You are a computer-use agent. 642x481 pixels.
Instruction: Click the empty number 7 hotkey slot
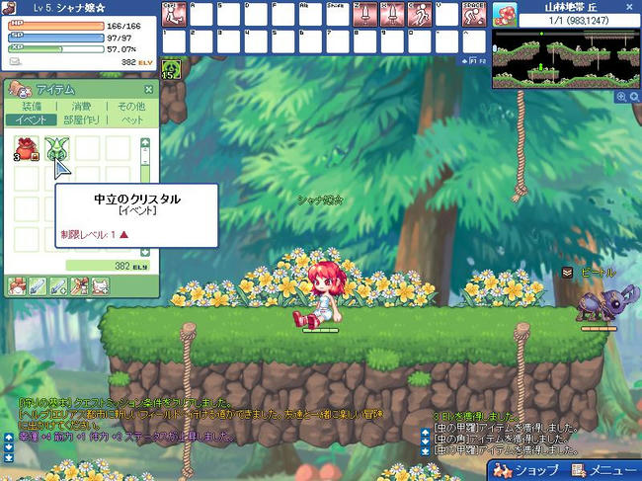click(x=338, y=41)
